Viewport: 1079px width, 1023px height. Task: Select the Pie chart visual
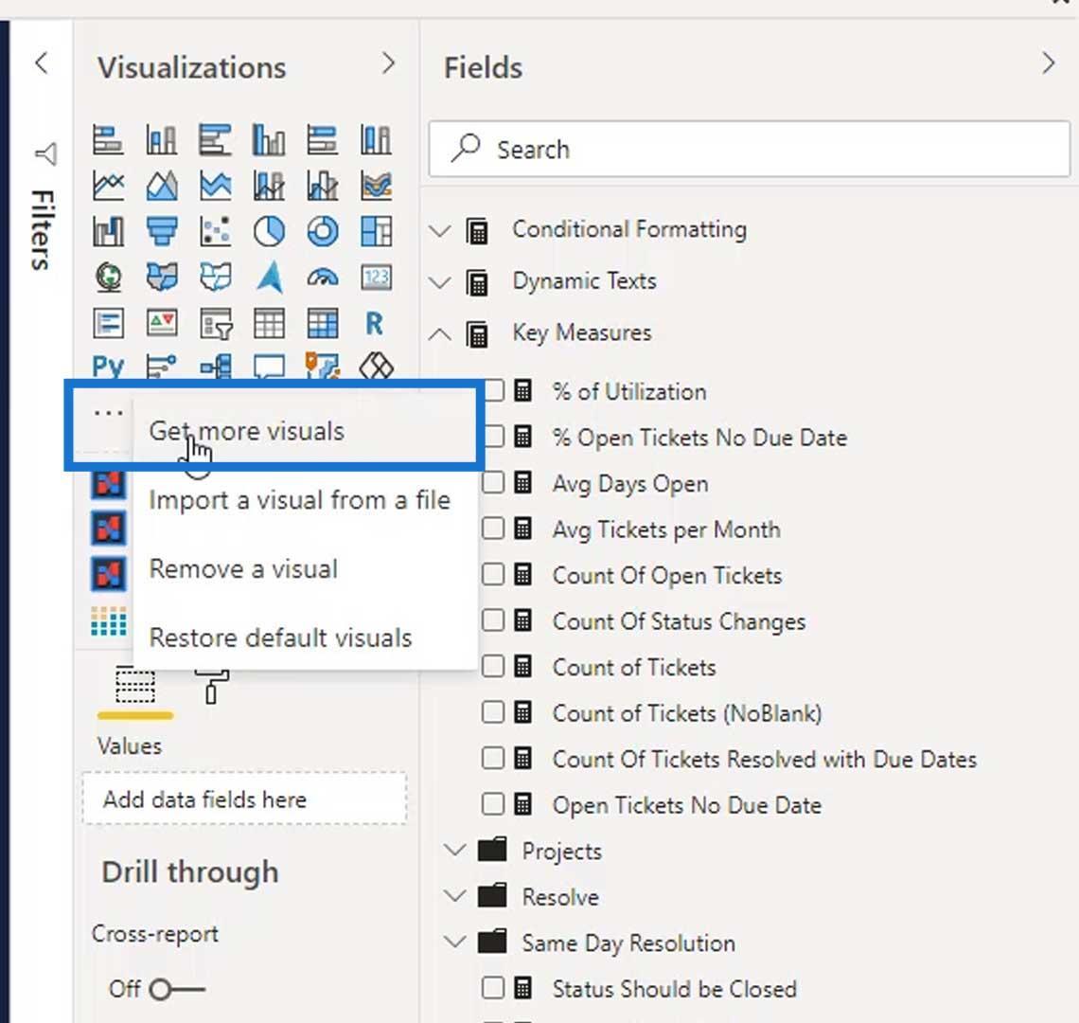point(269,231)
